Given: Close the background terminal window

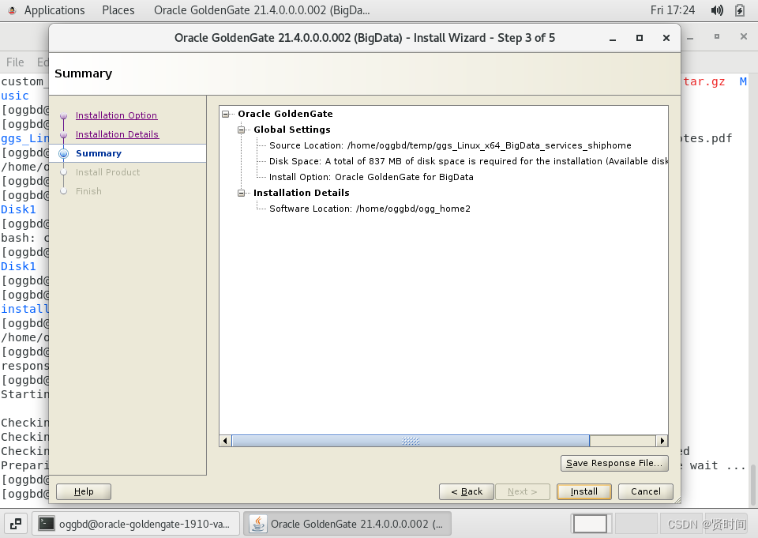Looking at the screenshot, I should [x=744, y=37].
